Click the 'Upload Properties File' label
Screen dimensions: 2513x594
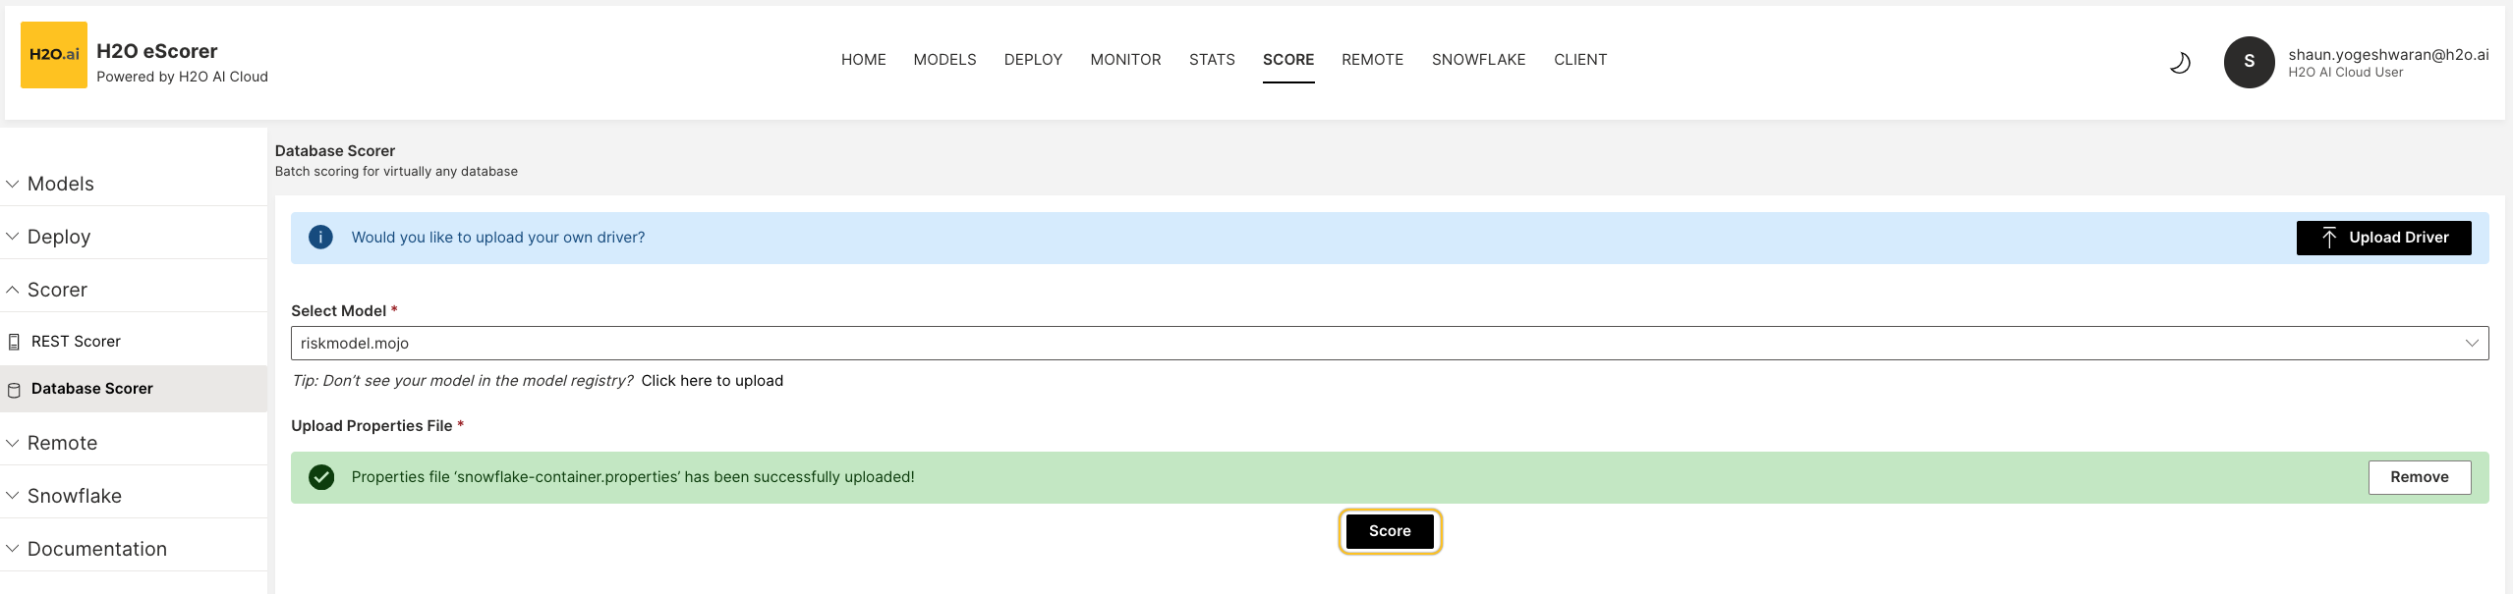point(371,426)
